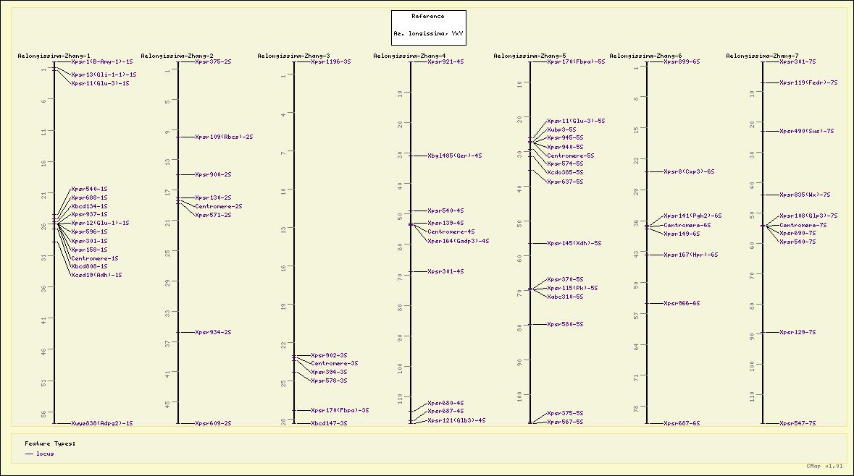
Task: Click the Centromere-1S locus label
Action: pos(94,258)
